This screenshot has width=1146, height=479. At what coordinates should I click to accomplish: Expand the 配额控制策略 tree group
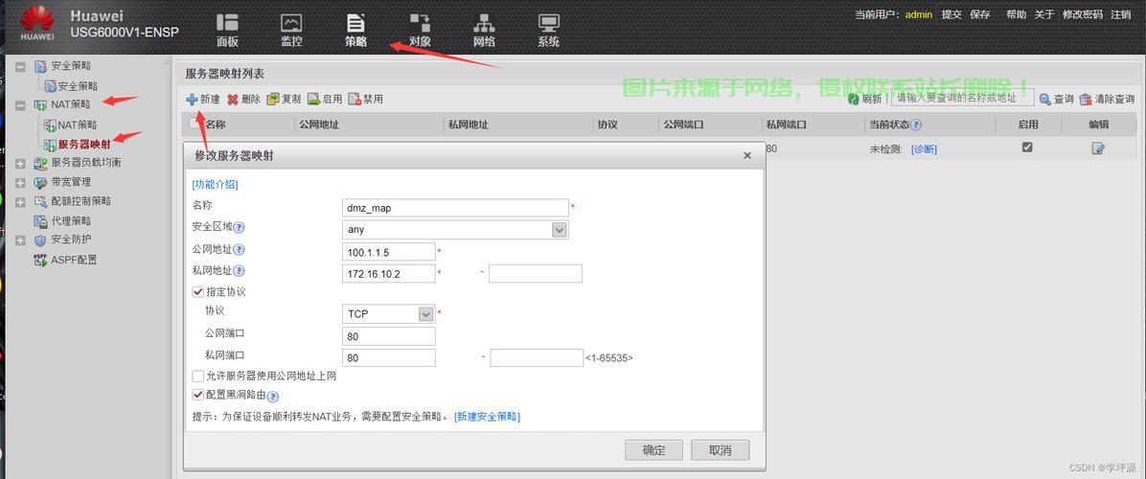(x=20, y=201)
